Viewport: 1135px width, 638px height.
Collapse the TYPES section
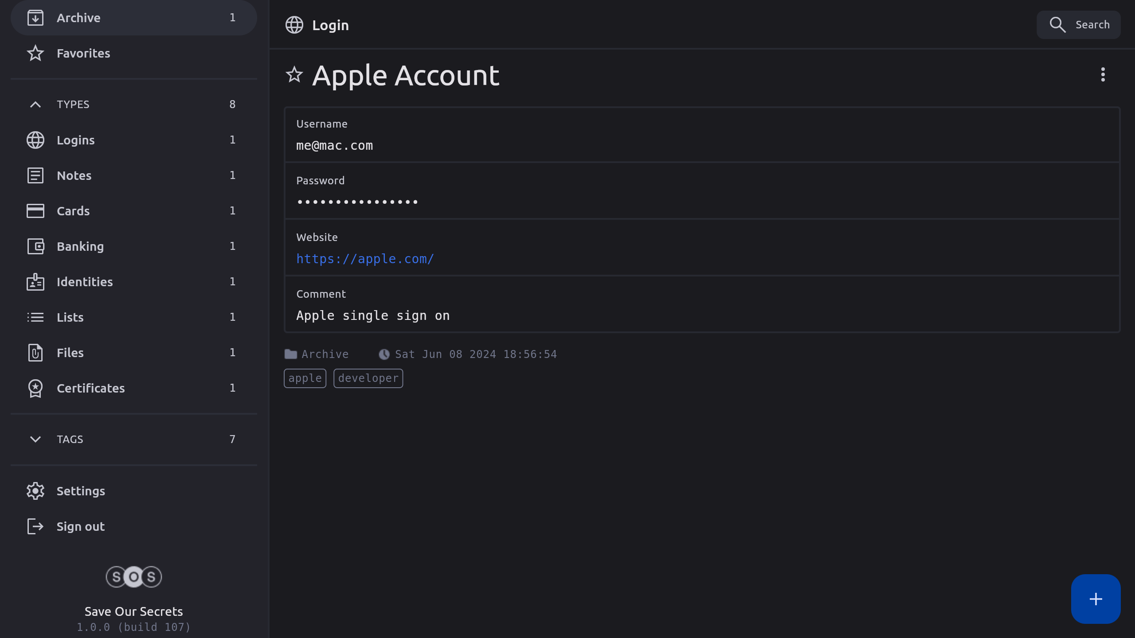35,105
